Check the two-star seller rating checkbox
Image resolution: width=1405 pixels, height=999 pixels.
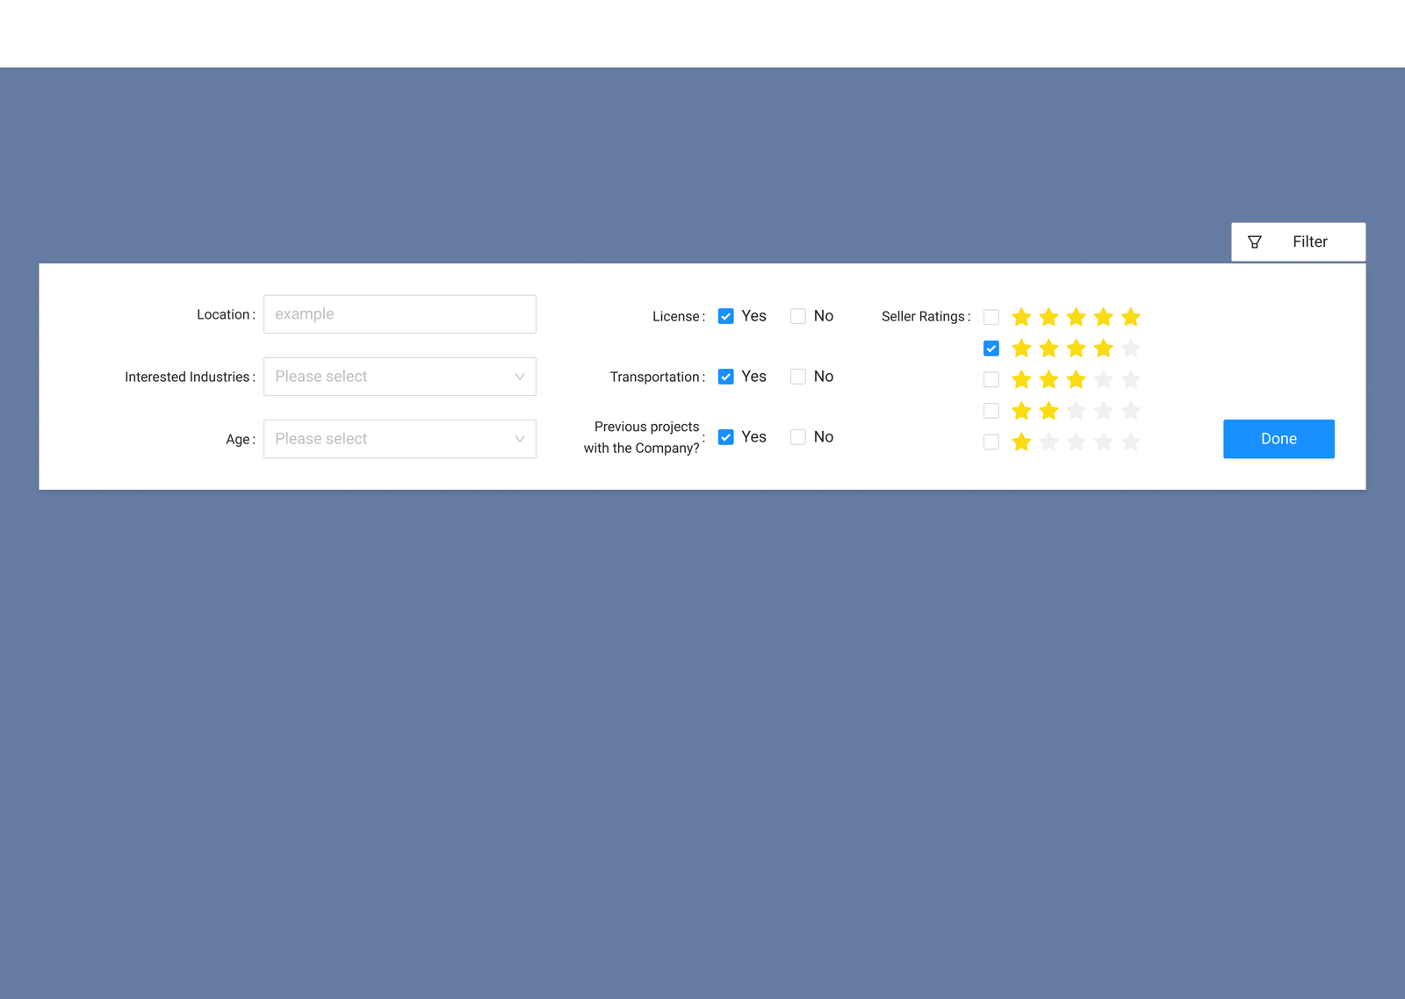(991, 411)
